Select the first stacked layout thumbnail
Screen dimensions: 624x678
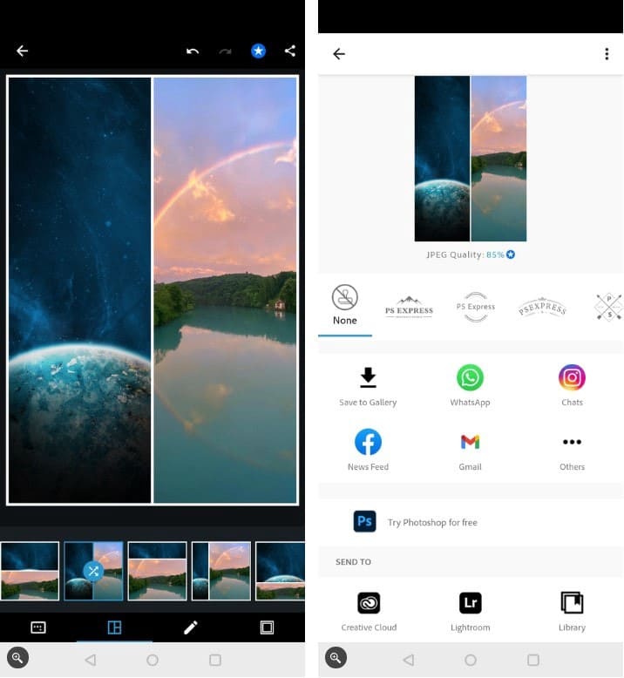point(30,571)
